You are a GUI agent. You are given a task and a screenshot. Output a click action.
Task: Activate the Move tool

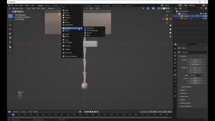(10, 25)
